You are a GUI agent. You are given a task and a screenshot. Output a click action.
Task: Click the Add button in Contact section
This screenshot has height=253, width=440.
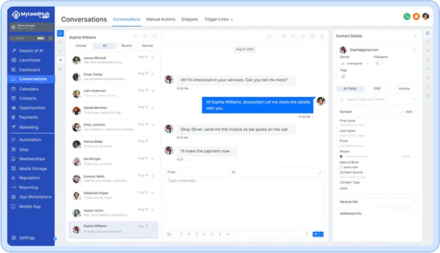(408, 112)
